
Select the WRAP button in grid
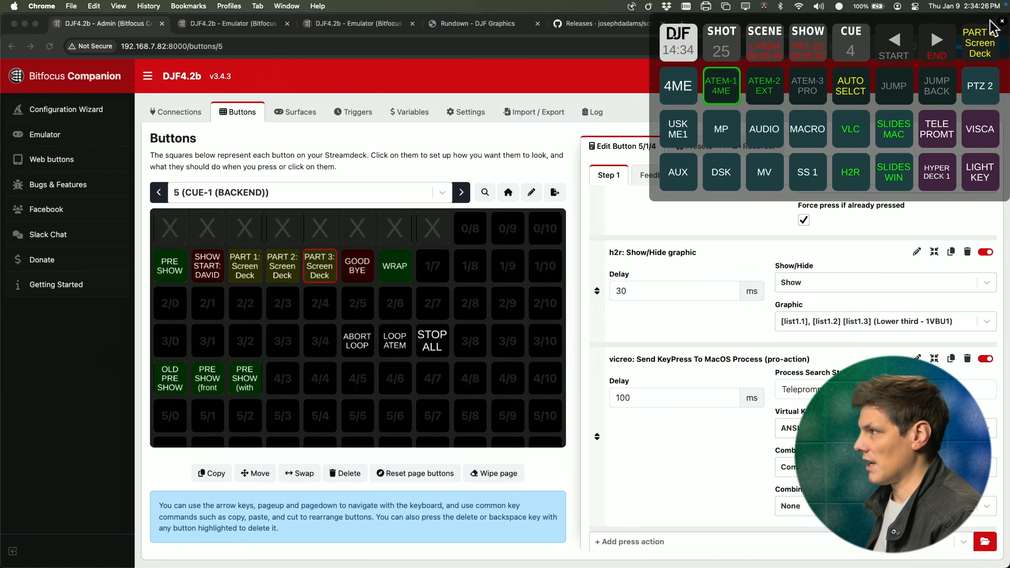pos(395,266)
